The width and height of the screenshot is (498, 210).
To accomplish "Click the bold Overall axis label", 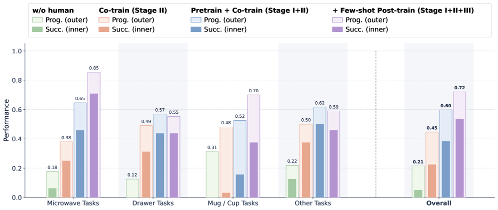I will tap(439, 203).
